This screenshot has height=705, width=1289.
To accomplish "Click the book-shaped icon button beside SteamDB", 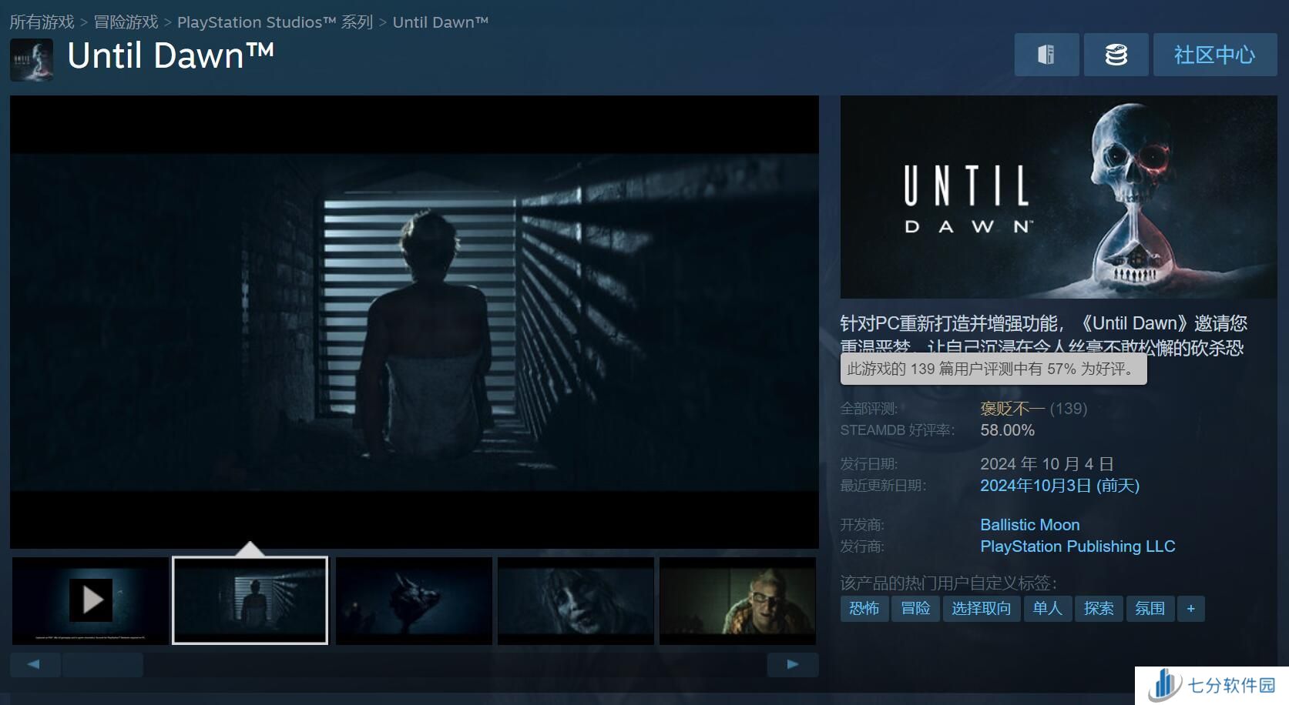I will click(x=1046, y=55).
